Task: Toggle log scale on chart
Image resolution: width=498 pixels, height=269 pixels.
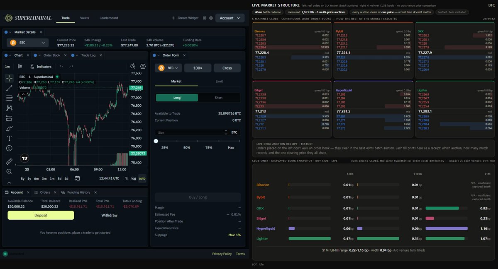Action: (134, 178)
